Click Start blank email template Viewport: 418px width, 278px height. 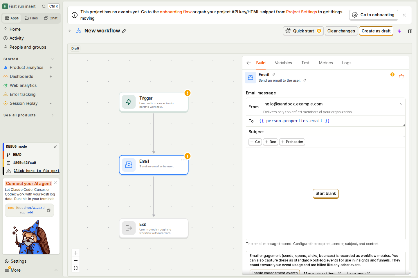click(326, 193)
